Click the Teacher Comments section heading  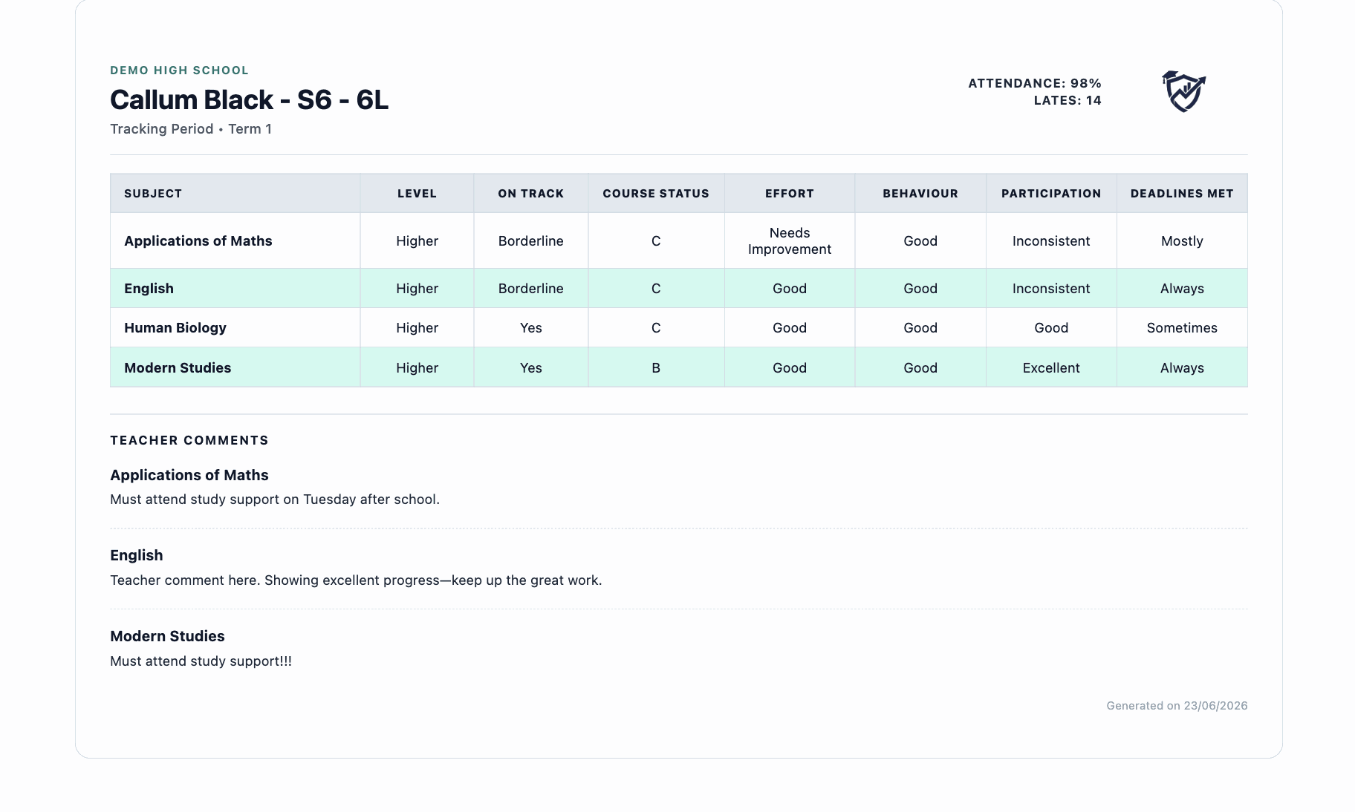pyautogui.click(x=189, y=441)
